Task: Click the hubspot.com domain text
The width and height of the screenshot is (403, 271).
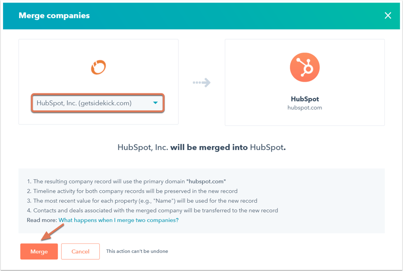Action: click(x=305, y=108)
